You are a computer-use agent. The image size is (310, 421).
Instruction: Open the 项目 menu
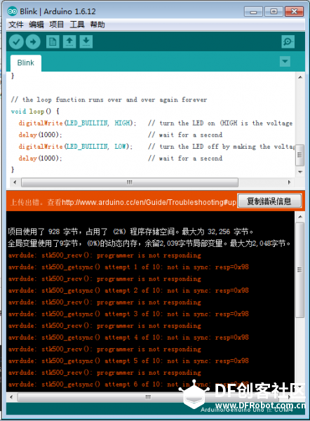(x=57, y=25)
